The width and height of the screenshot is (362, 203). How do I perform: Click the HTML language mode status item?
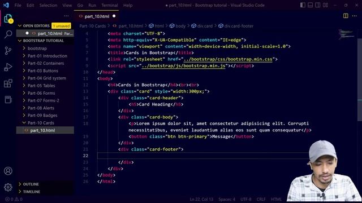(277, 199)
